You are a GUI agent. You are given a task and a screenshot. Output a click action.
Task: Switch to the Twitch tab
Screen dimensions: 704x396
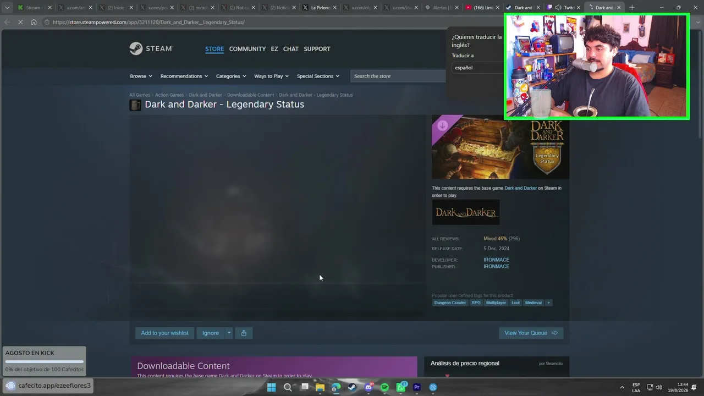pyautogui.click(x=564, y=8)
